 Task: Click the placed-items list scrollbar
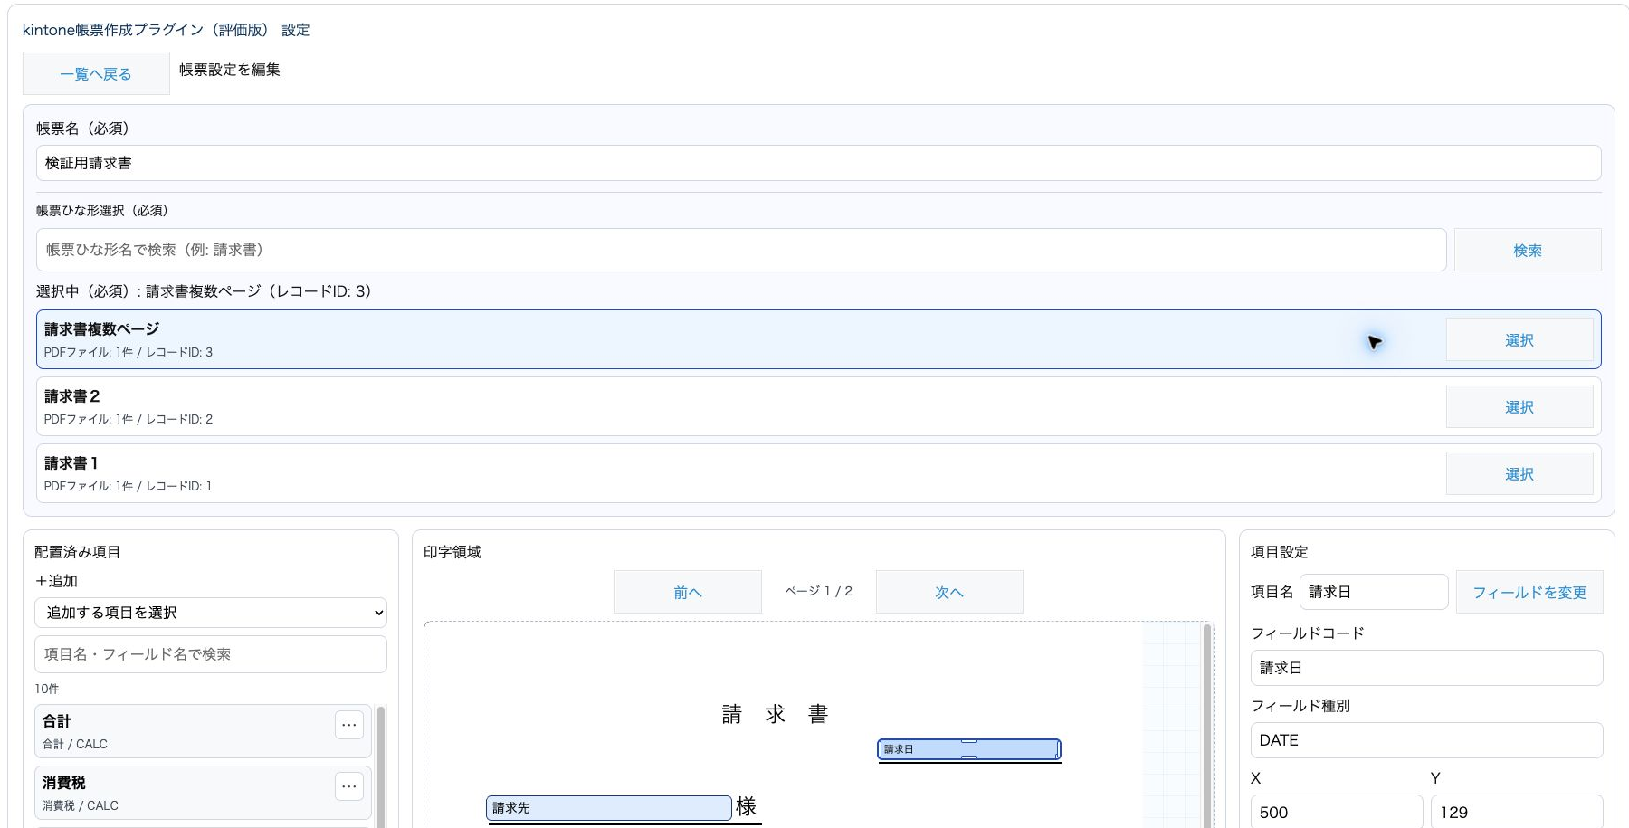[x=381, y=766]
